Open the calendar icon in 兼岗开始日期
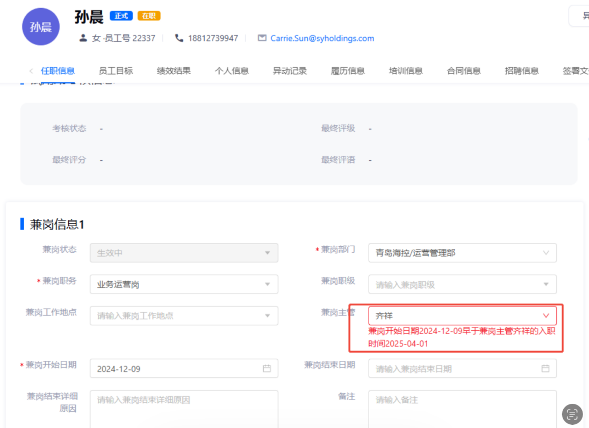589x428 pixels. click(x=267, y=369)
